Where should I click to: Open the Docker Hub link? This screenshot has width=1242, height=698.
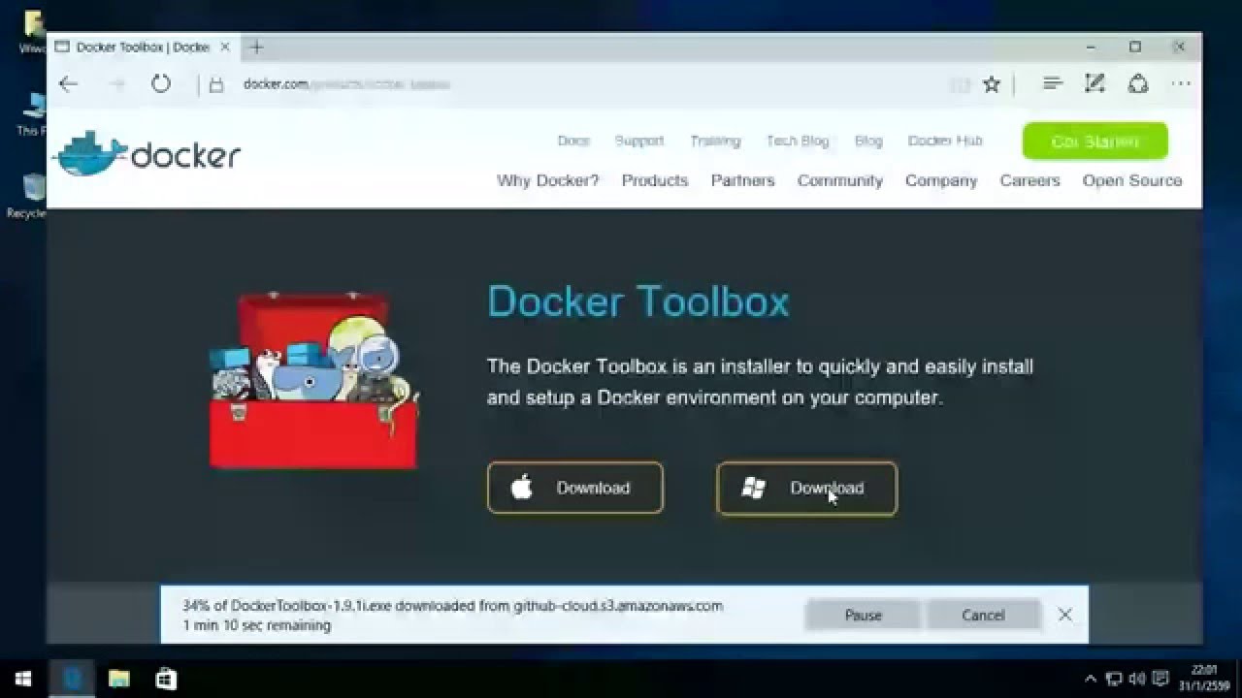tap(945, 141)
